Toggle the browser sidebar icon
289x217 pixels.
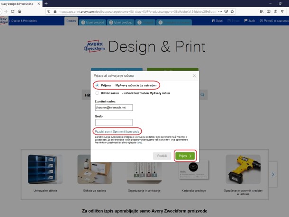pyautogui.click(x=269, y=11)
